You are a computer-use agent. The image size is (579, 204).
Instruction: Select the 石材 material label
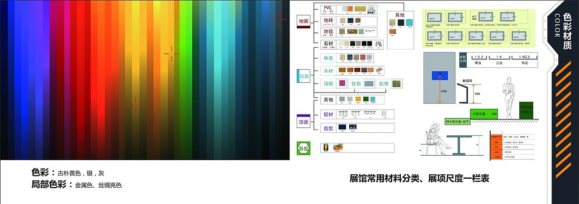[x=328, y=43]
